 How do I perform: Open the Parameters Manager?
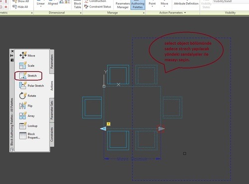(x=123, y=5)
